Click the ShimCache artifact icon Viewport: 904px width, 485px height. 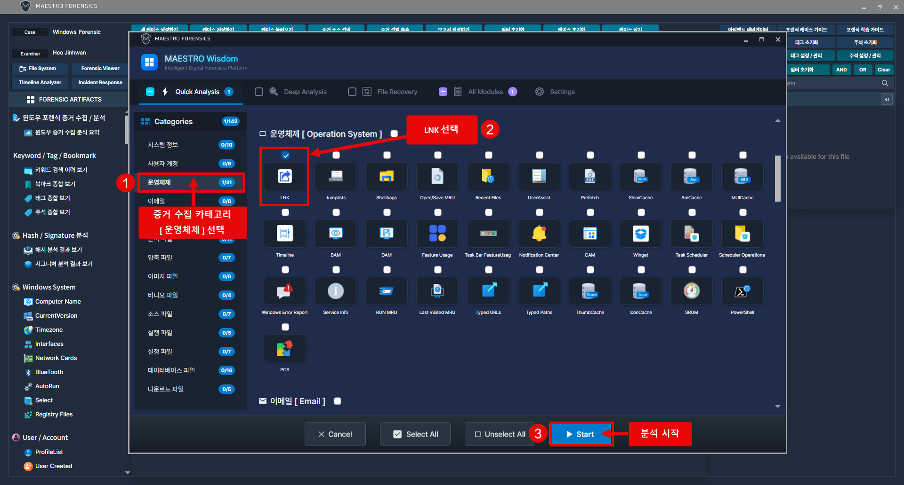[x=641, y=176]
